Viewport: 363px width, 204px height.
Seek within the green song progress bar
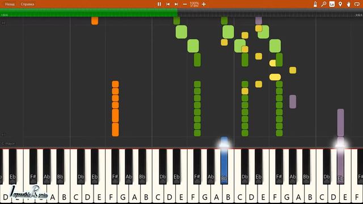(88, 12)
